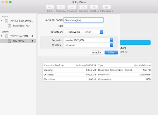This screenshot has height=115, width=158.
Task: Select the Inizializza erase icon
Action: click(73, 7)
